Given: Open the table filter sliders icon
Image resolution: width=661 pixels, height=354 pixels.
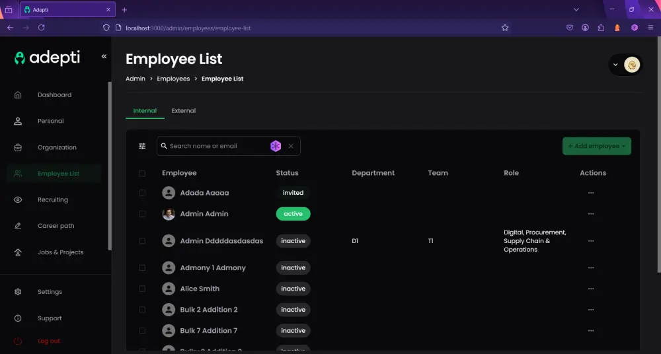Looking at the screenshot, I should pos(142,146).
